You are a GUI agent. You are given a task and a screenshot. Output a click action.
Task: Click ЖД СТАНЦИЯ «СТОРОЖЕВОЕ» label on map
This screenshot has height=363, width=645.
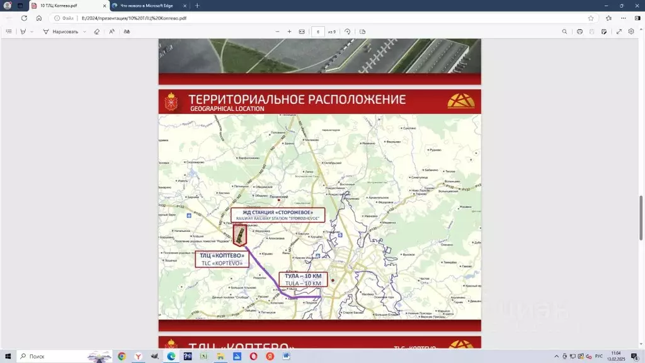point(278,215)
